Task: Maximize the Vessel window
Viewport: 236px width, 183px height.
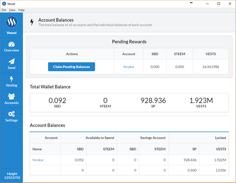Action: [219, 3]
